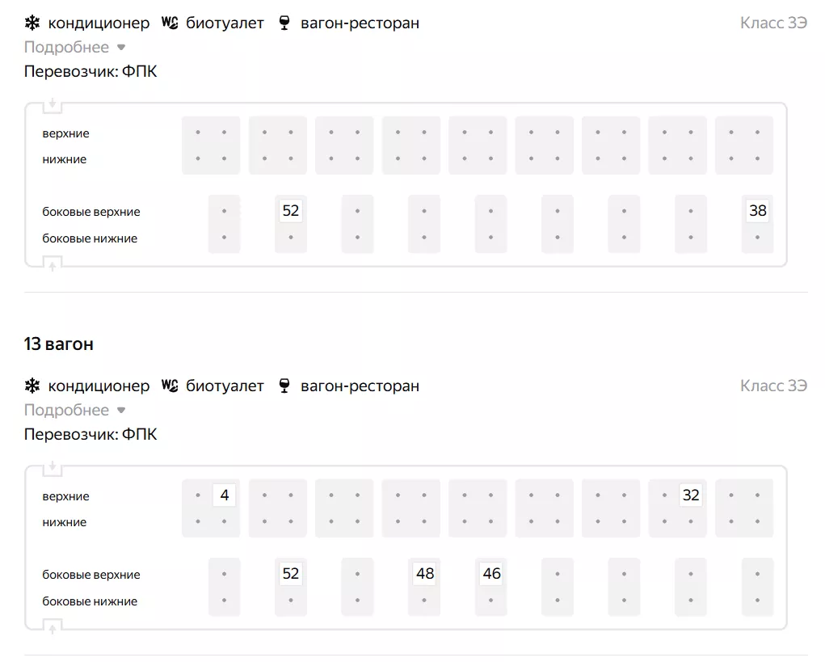Click the "13 вагон" heading
This screenshot has width=825, height=662.
coord(59,344)
